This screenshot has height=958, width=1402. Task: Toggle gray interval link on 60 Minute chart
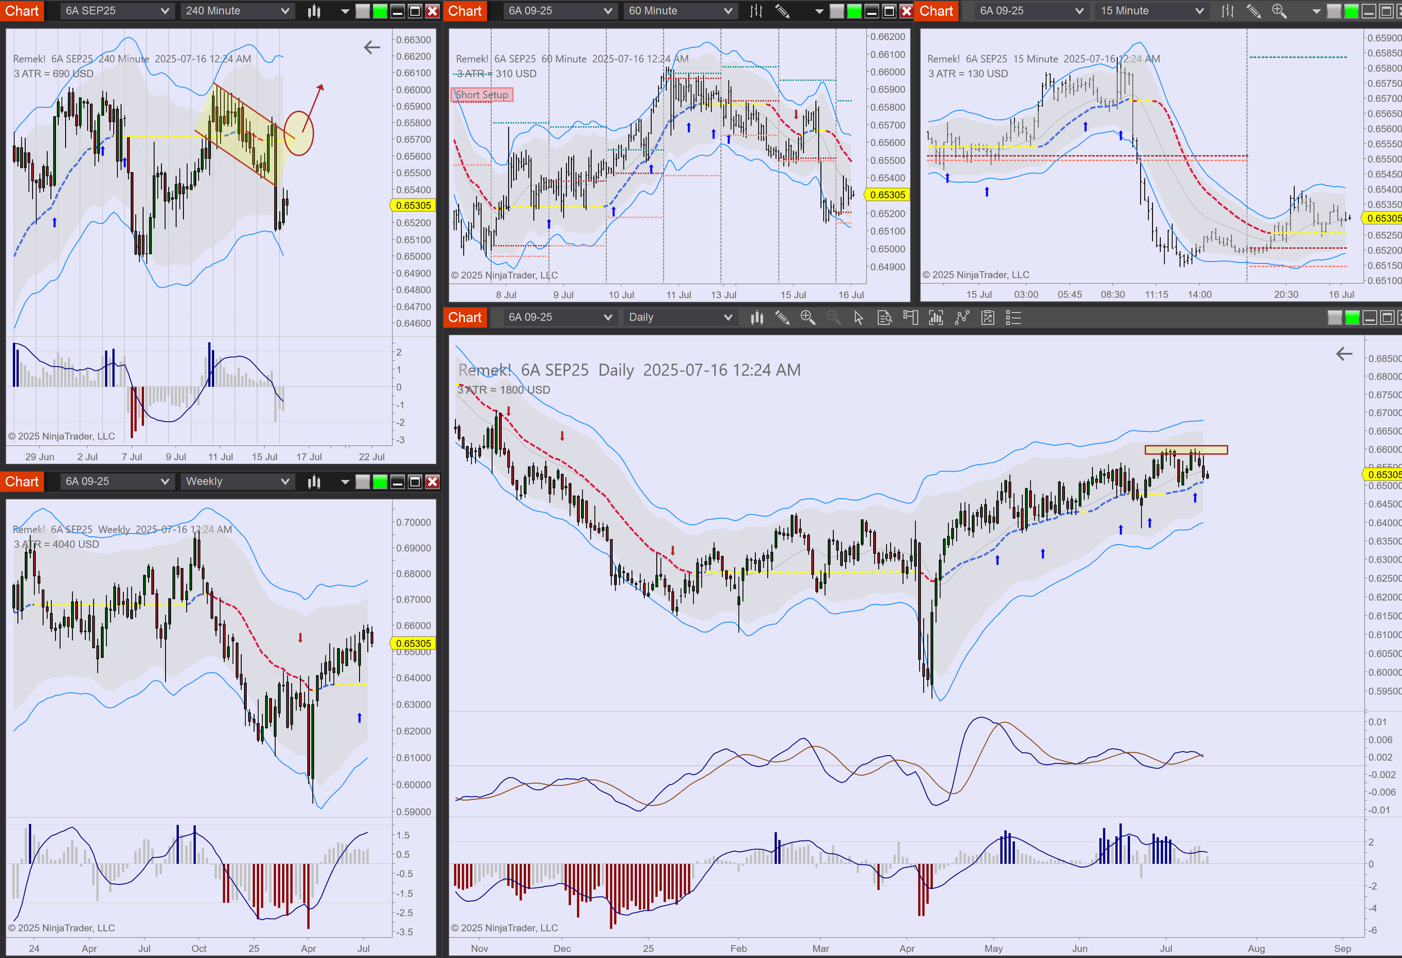coord(837,11)
